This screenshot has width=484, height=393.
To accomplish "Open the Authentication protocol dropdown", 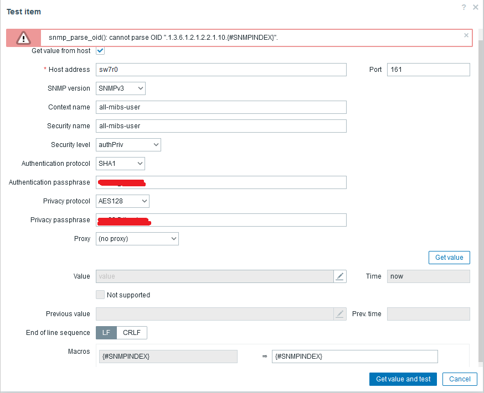I will tap(121, 164).
